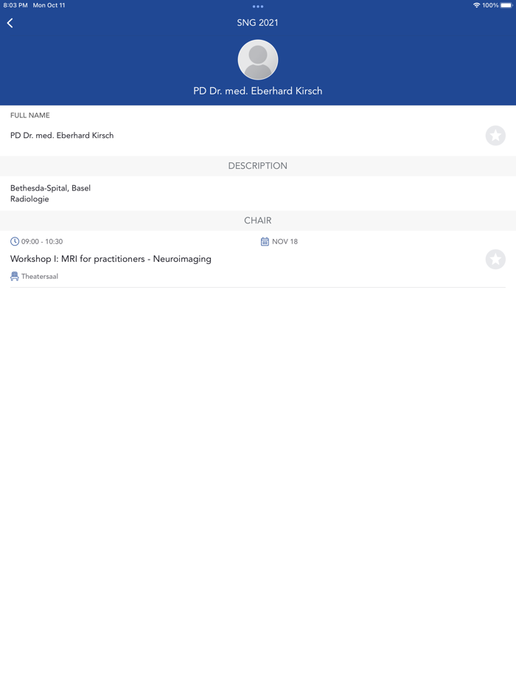Tap the 09:00 - 10:30 time text
The height and width of the screenshot is (689, 516).
(42, 241)
